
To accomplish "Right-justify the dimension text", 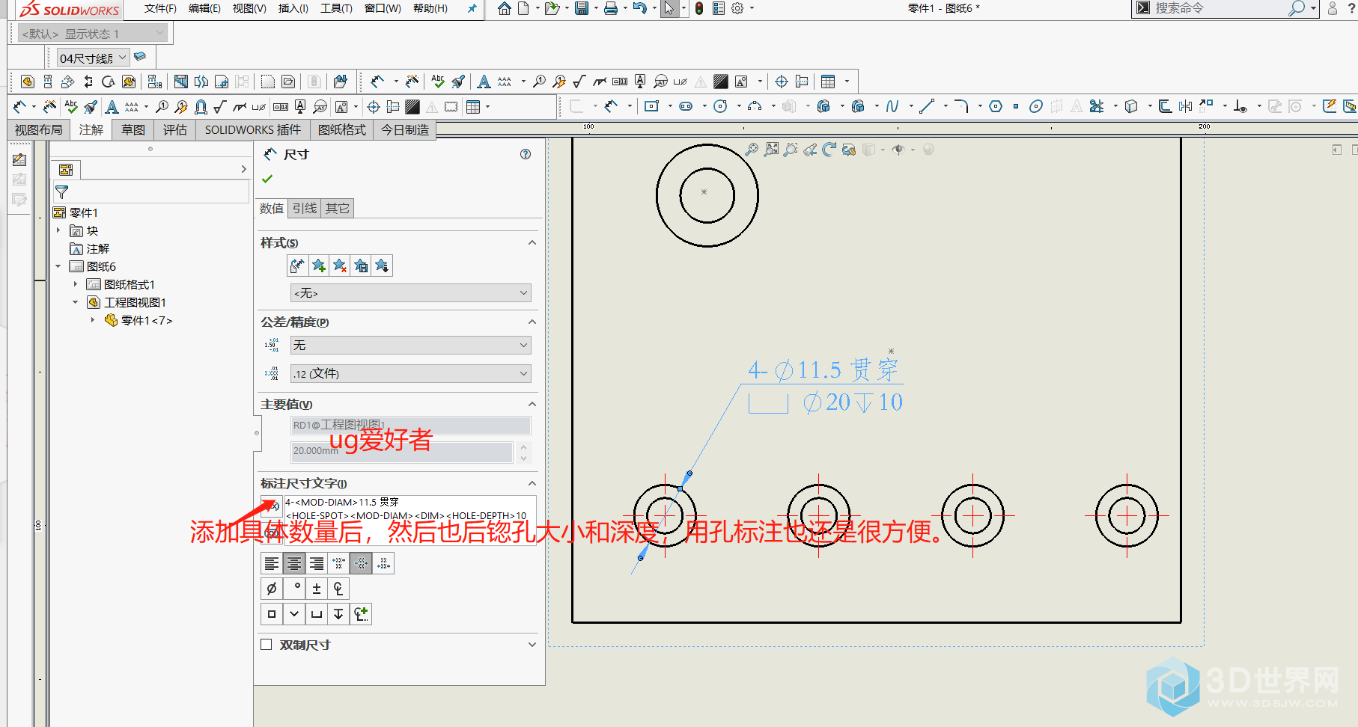I will click(x=317, y=563).
